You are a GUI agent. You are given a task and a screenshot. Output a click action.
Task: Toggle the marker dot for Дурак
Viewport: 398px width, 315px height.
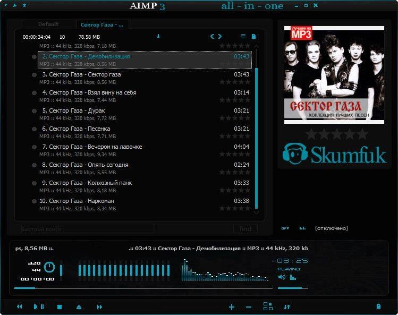pyautogui.click(x=34, y=111)
